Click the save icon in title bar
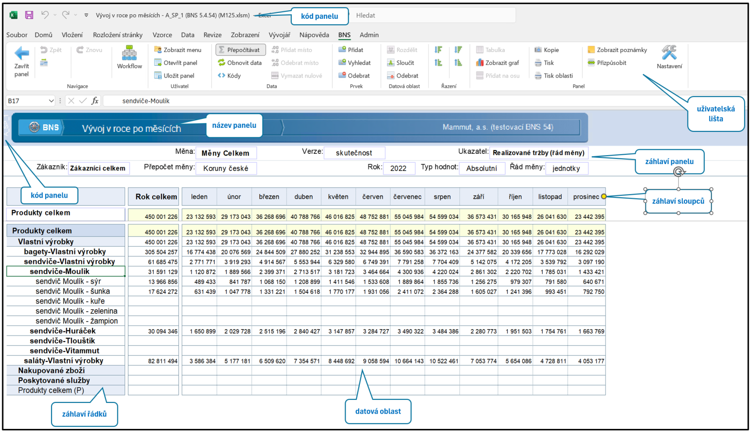 coord(29,15)
